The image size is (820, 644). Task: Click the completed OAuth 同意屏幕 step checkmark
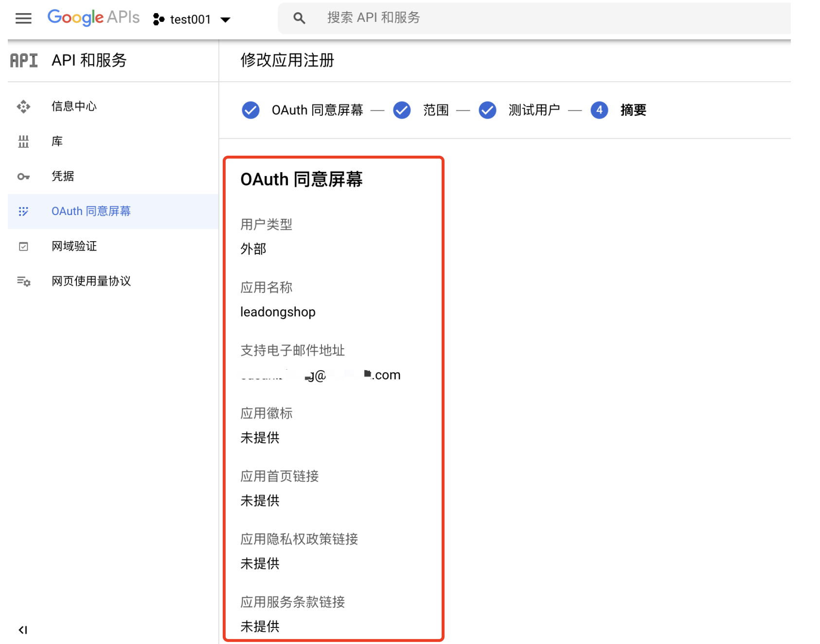point(250,110)
